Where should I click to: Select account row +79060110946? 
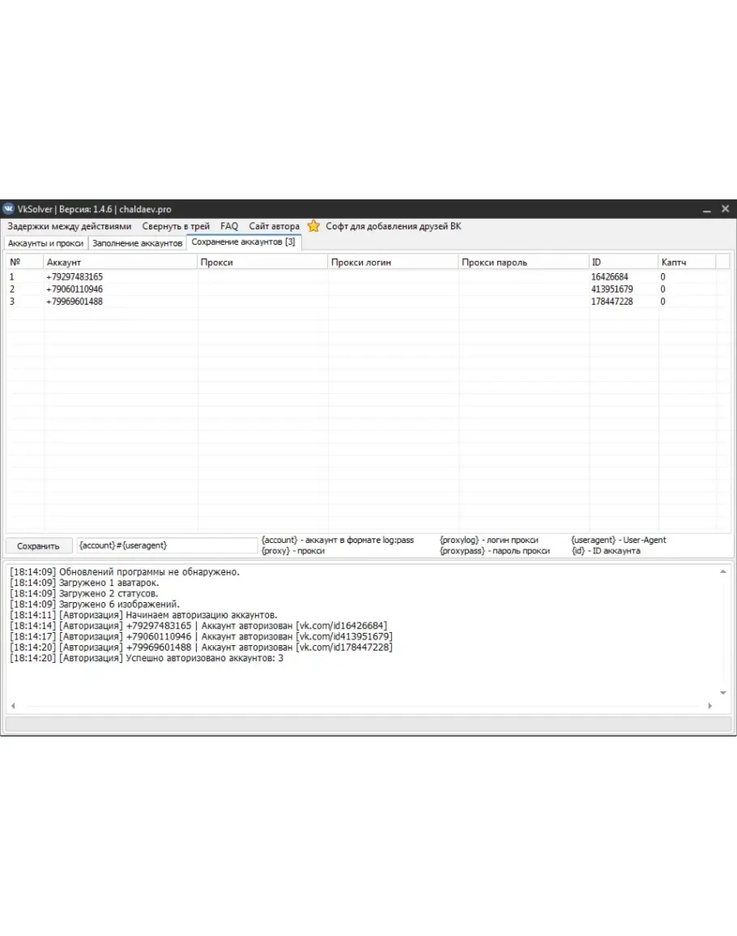[75, 289]
